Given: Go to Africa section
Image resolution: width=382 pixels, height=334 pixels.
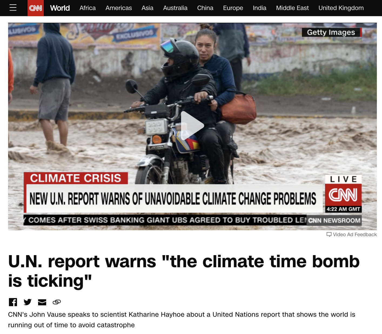Looking at the screenshot, I should (x=88, y=8).
